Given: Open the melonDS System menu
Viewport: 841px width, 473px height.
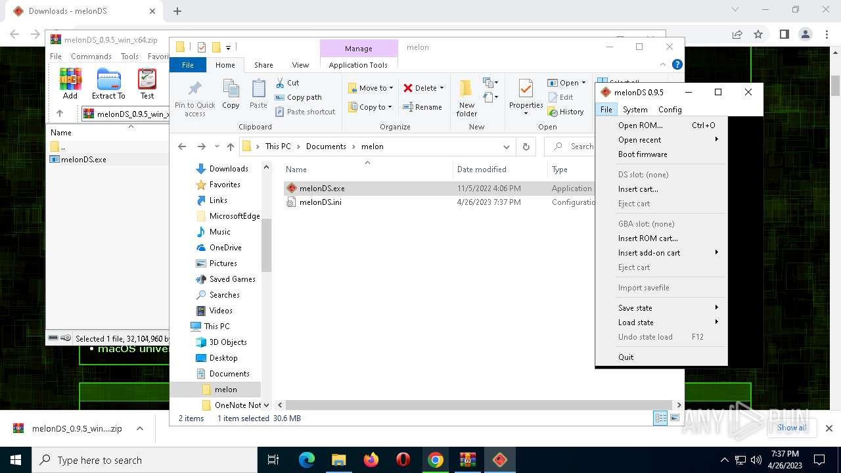Looking at the screenshot, I should (x=635, y=110).
